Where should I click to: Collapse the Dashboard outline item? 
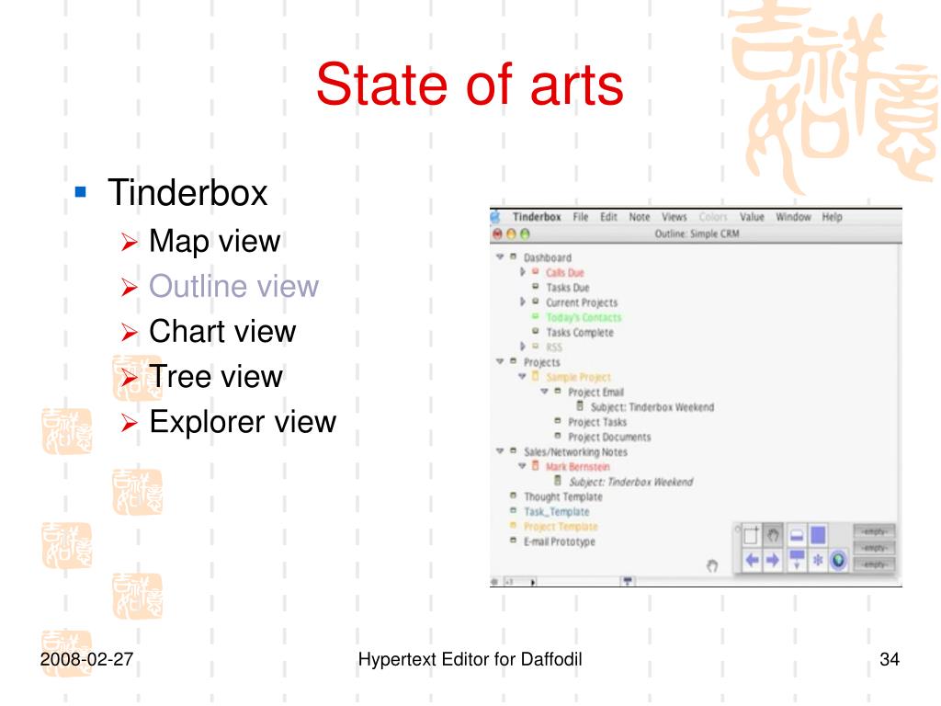[x=500, y=257]
